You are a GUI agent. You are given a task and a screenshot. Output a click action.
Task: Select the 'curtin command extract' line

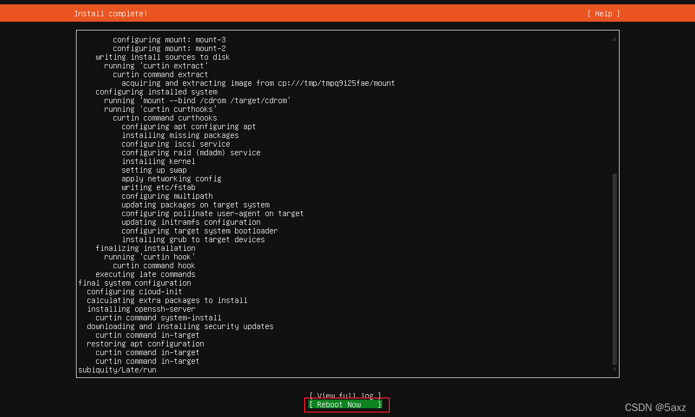pos(161,74)
